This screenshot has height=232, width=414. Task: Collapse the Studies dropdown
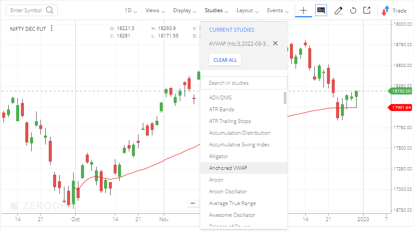point(216,10)
